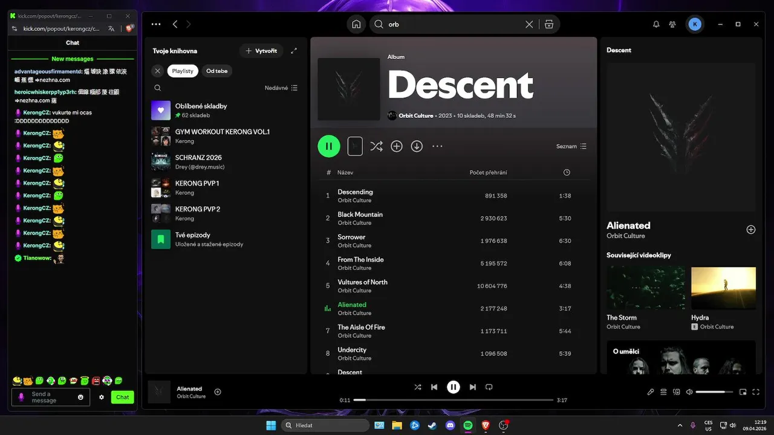Click the duration clock column header
The height and width of the screenshot is (435, 774).
tap(567, 172)
